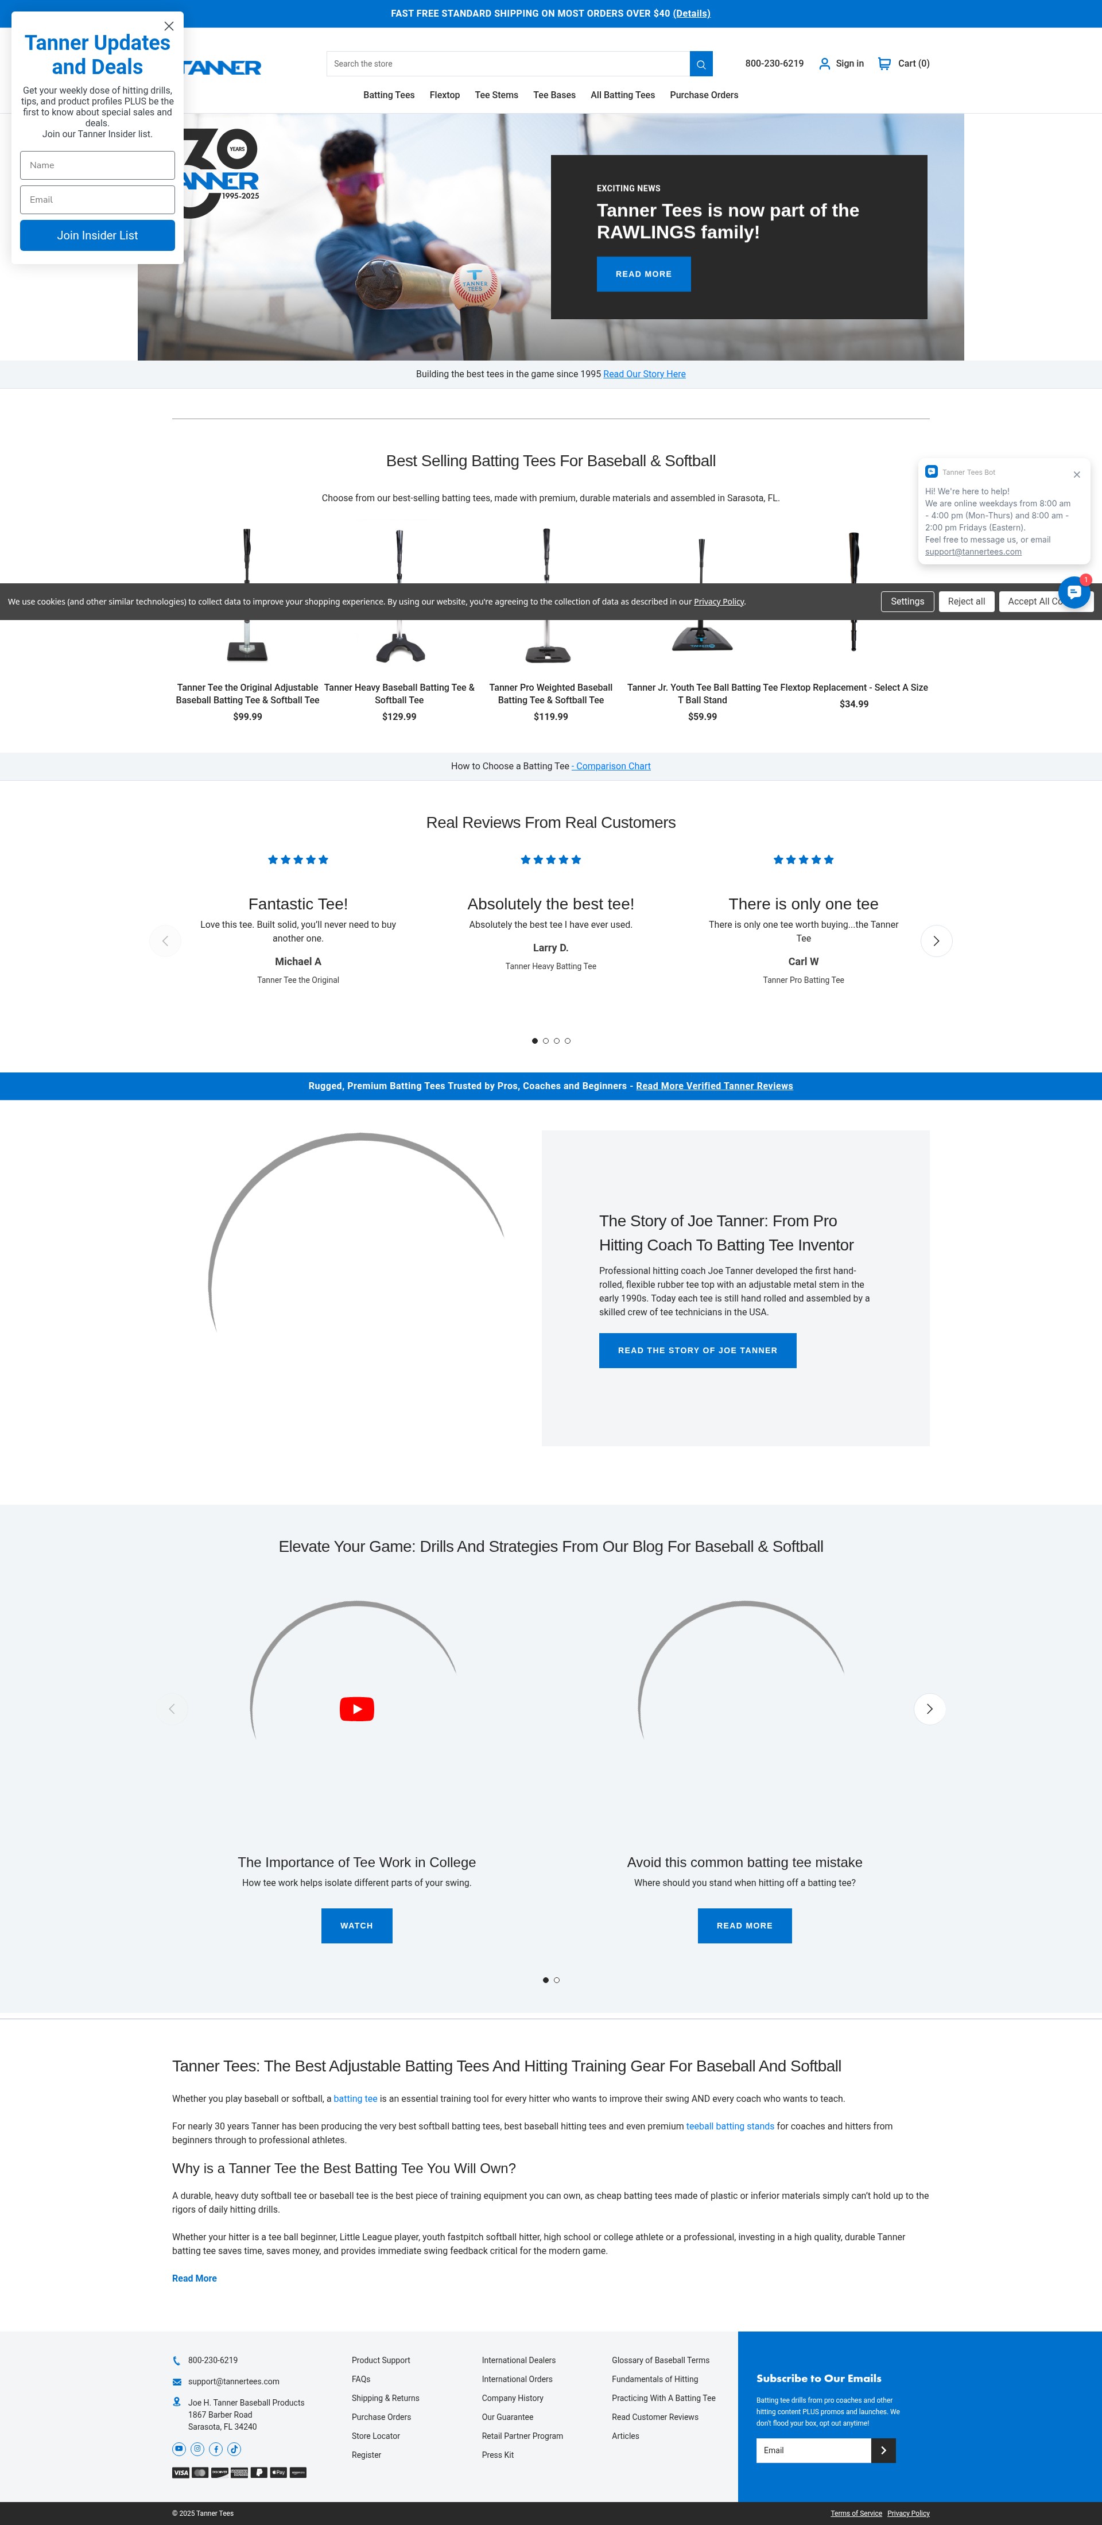Screen dimensions: 1102x2525
Task: Open Tee Bases menu item
Action: click(x=554, y=95)
